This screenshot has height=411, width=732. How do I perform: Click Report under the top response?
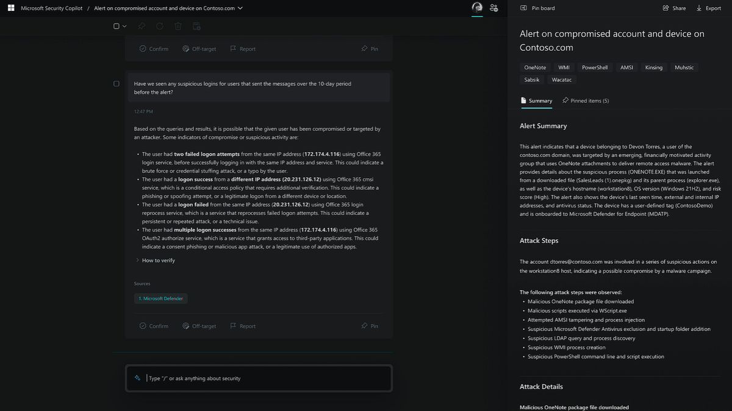(x=243, y=49)
